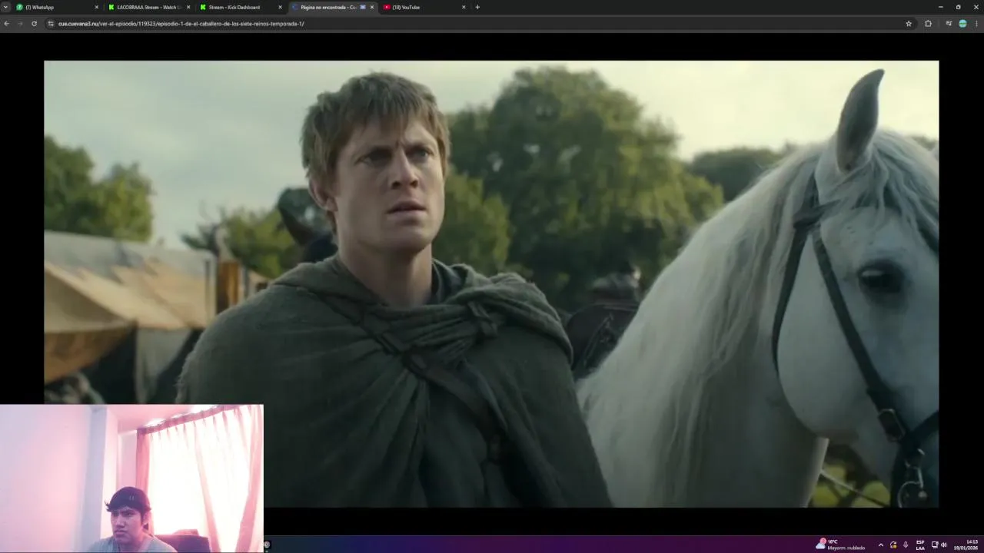Open the tab search dropdown arrow
984x553 pixels.
point(6,7)
